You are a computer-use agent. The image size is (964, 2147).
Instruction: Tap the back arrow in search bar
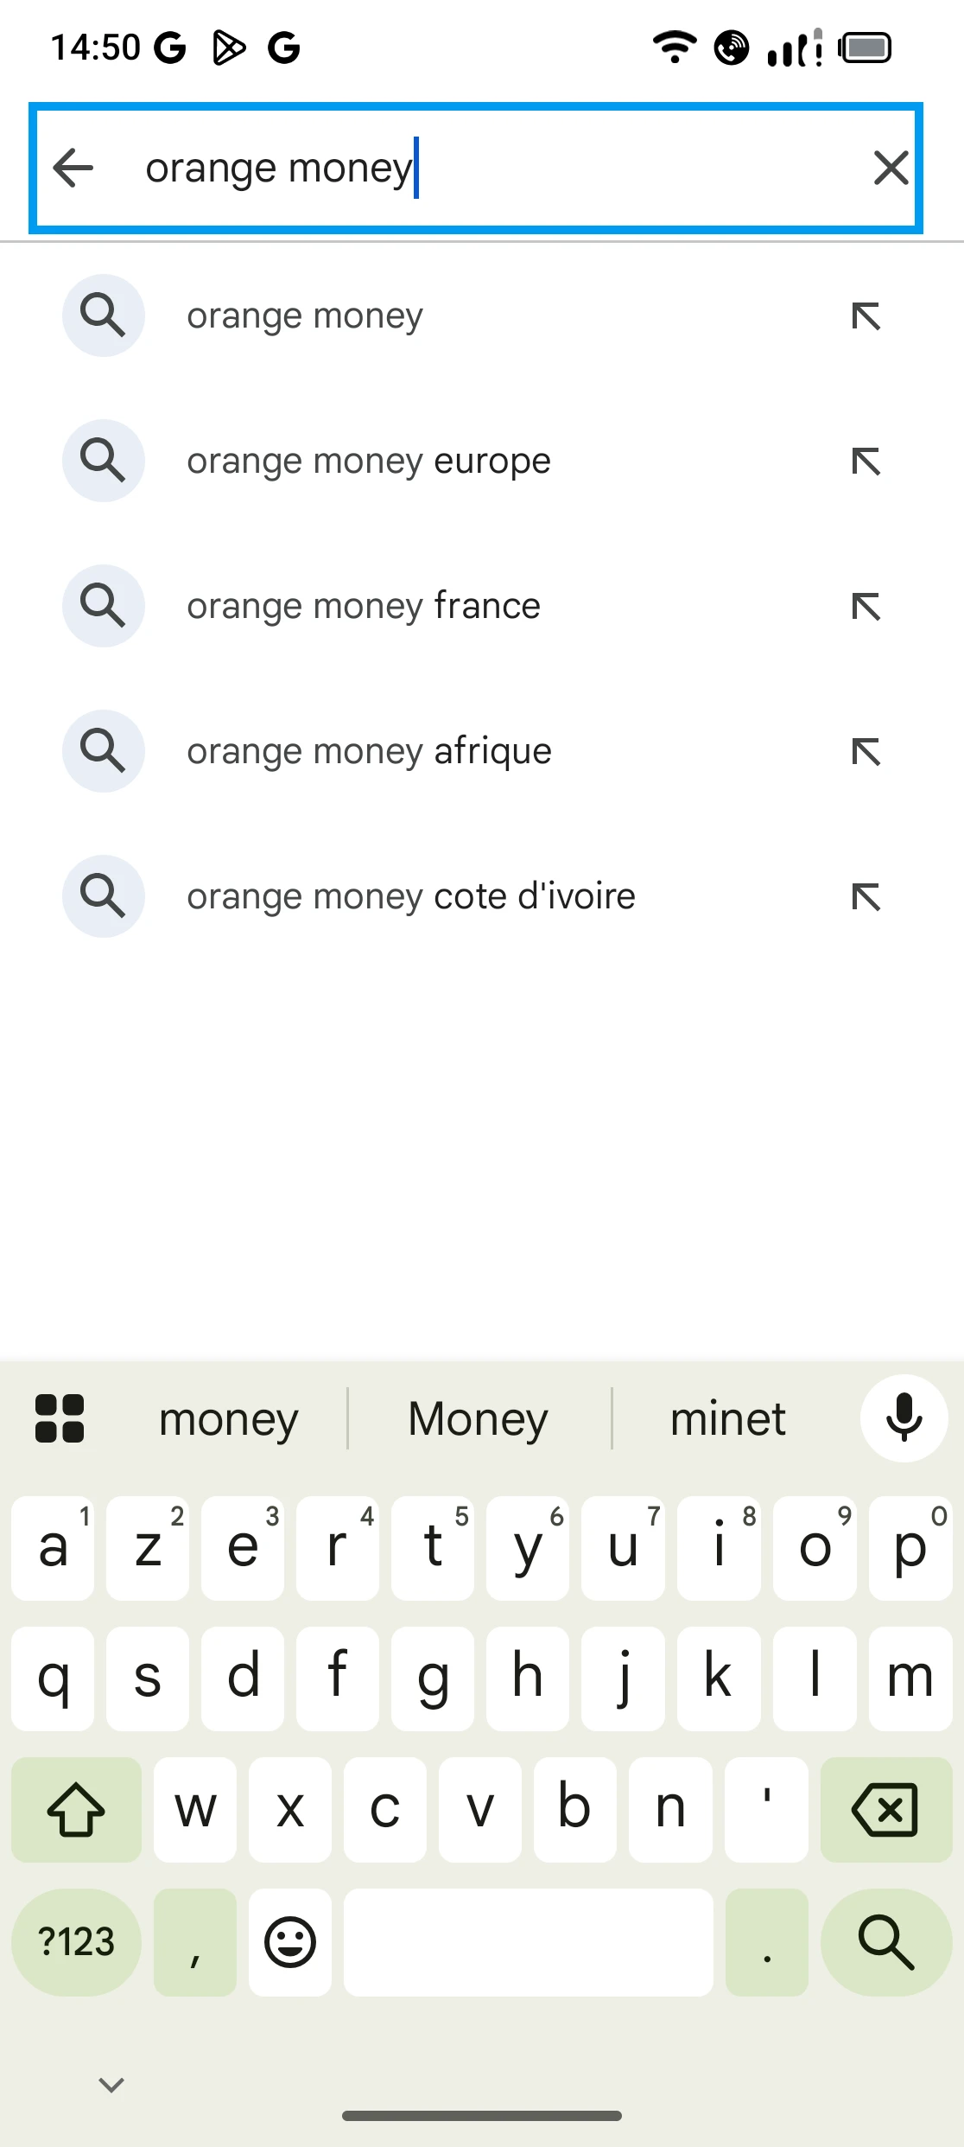(x=73, y=168)
